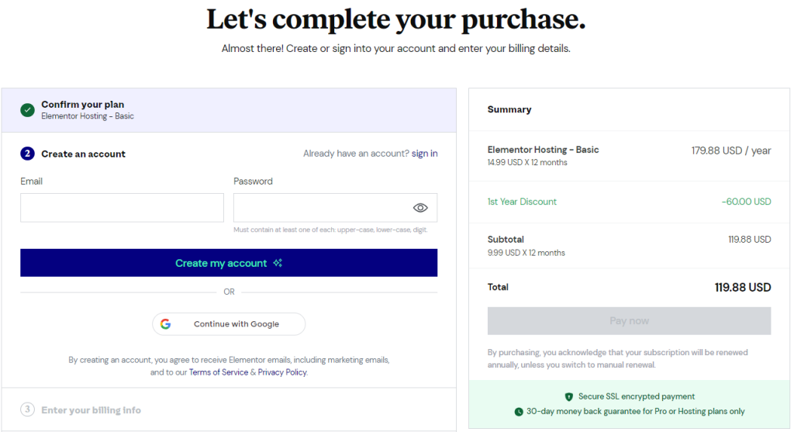794x432 pixels.
Task: Open the Privacy Policy link
Action: coord(282,372)
